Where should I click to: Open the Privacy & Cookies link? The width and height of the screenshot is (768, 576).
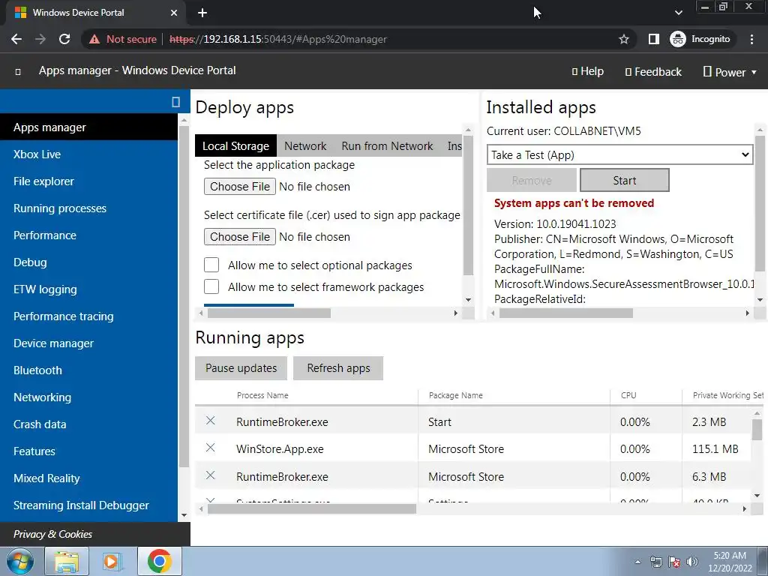pyautogui.click(x=53, y=534)
